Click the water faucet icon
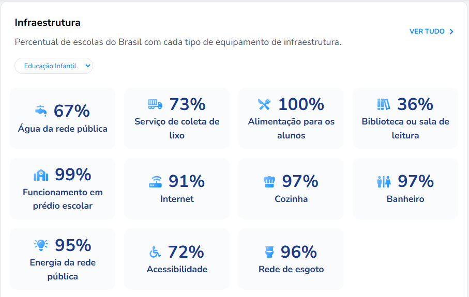This screenshot has height=297, width=469. pos(41,111)
